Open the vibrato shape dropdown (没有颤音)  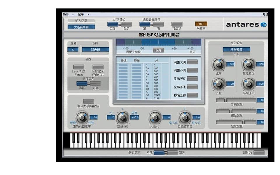tap(236, 50)
